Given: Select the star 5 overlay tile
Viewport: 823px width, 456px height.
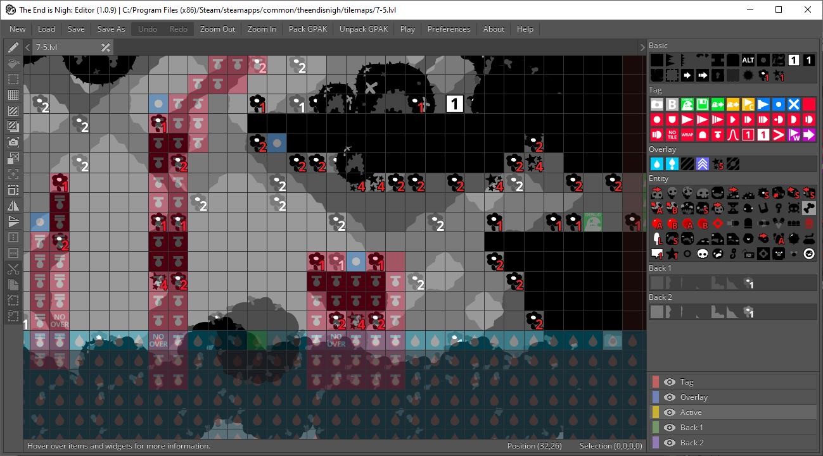Looking at the screenshot, I should click(x=718, y=164).
